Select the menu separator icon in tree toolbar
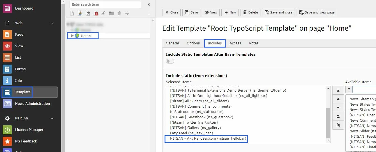The image size is (376, 152). (127, 13)
